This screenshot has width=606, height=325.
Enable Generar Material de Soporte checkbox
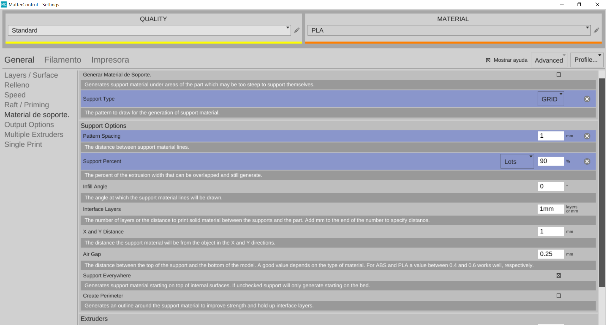(x=559, y=75)
